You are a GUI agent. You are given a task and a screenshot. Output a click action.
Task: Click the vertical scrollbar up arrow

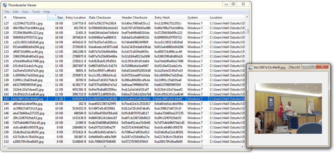point(247,17)
